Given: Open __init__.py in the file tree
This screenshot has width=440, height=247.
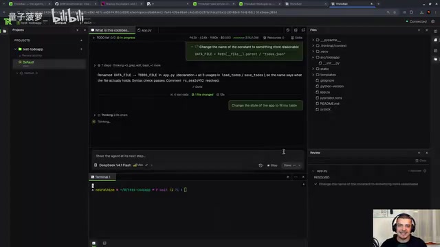Looking at the screenshot, I should [331, 63].
